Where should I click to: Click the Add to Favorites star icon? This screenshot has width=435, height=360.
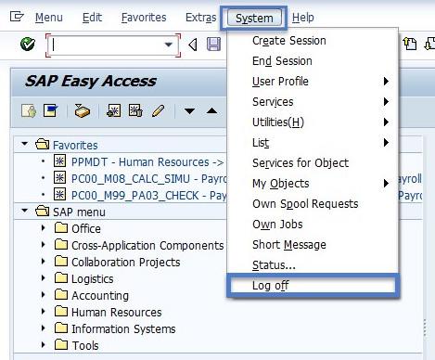(114, 110)
